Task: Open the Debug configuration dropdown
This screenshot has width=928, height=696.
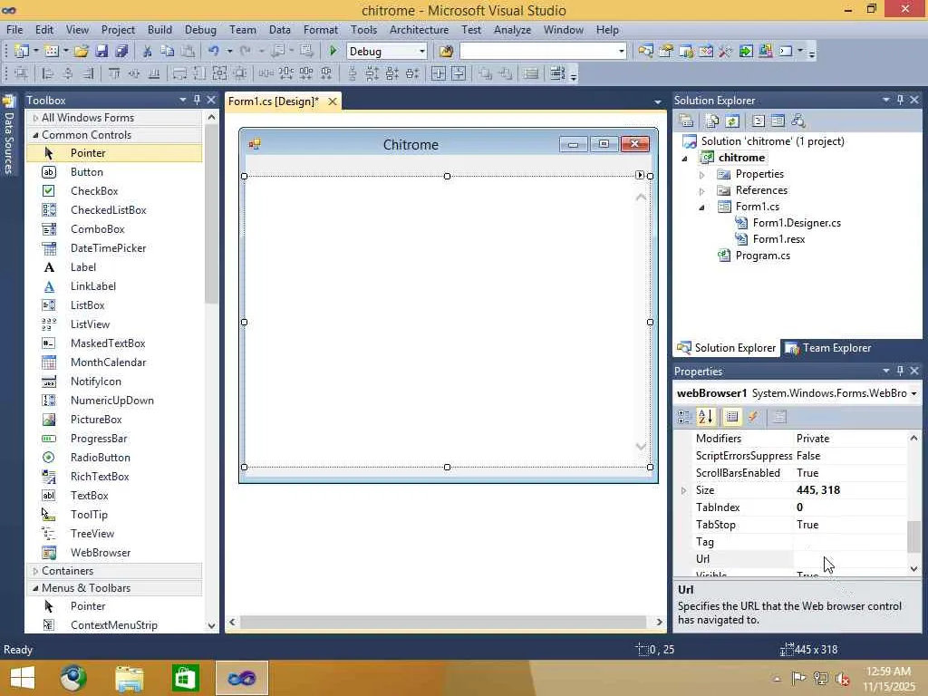Action: (422, 52)
